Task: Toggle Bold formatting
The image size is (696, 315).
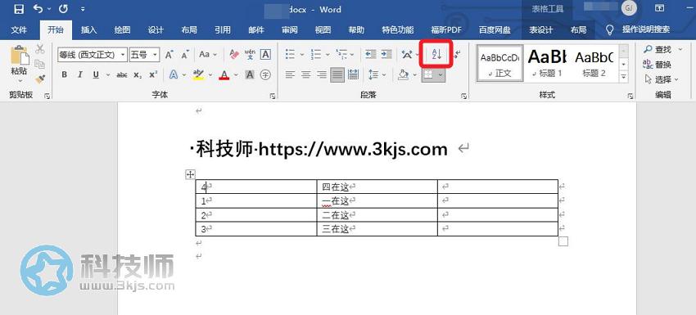Action: (65, 75)
